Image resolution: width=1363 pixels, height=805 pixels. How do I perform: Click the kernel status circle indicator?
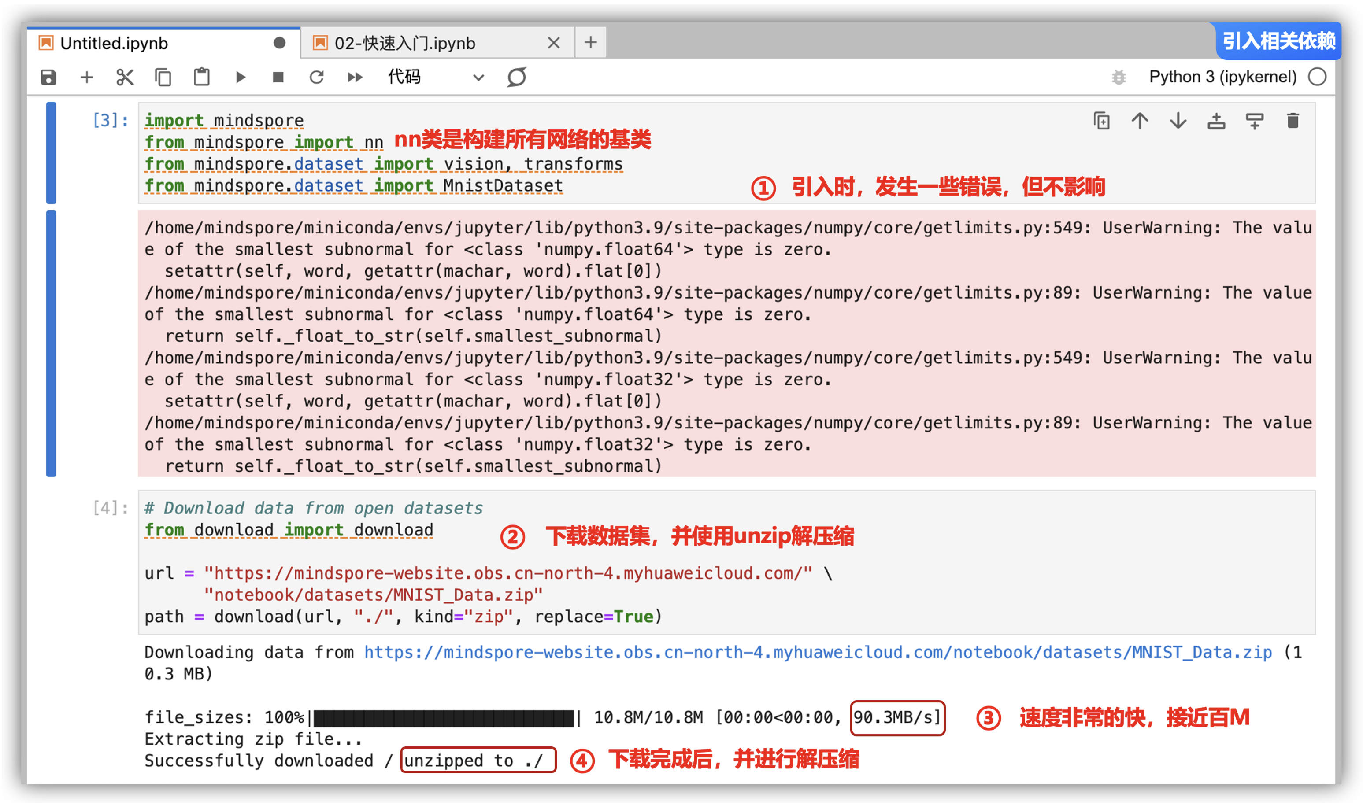tap(1317, 77)
